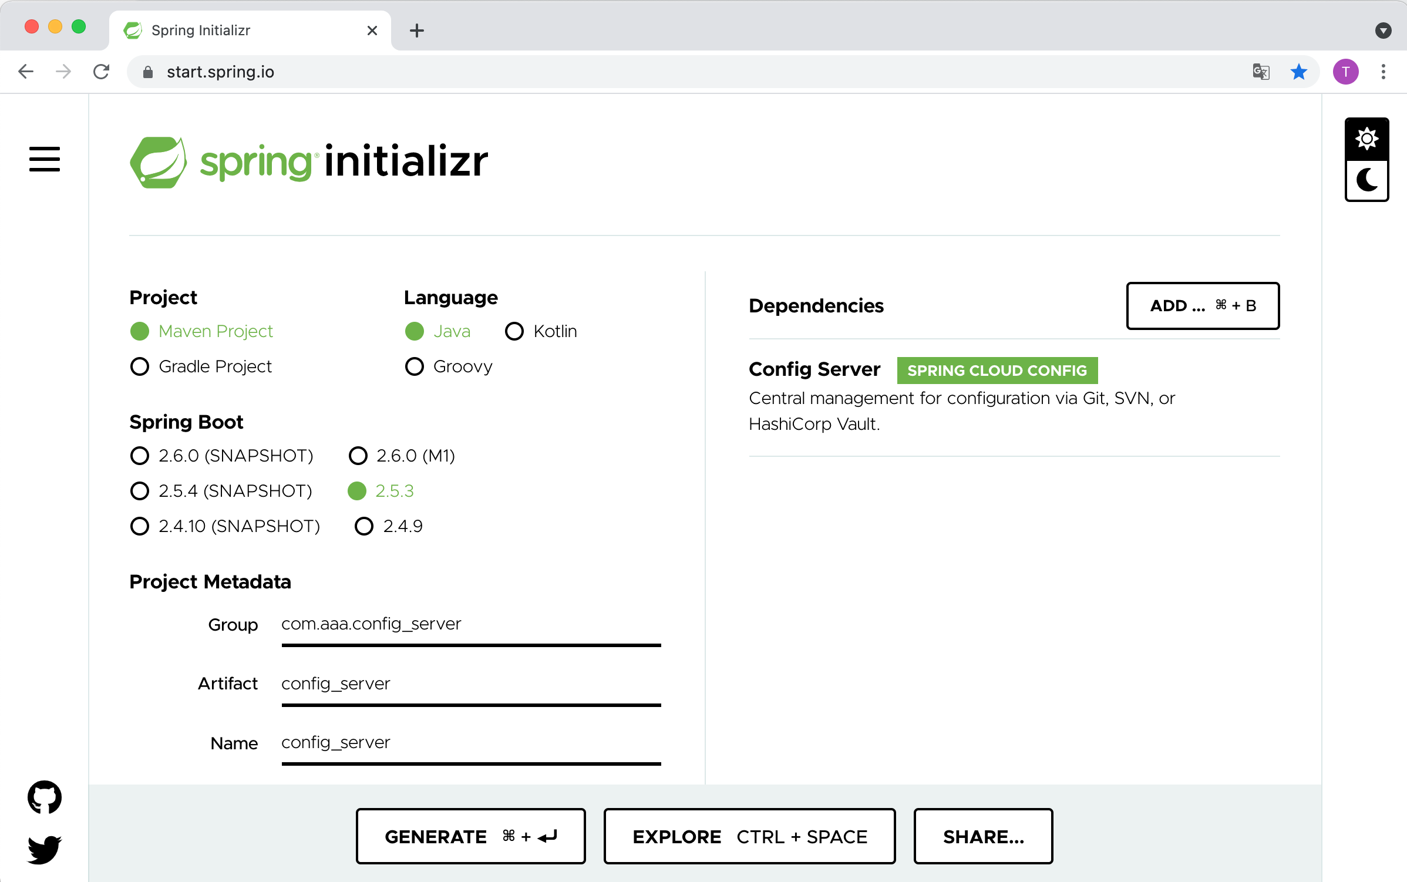Select Gradle Project radio option
The height and width of the screenshot is (882, 1407).
point(140,366)
